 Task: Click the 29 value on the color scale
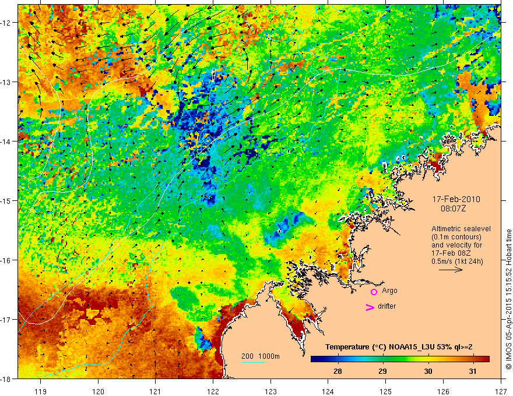382,371
